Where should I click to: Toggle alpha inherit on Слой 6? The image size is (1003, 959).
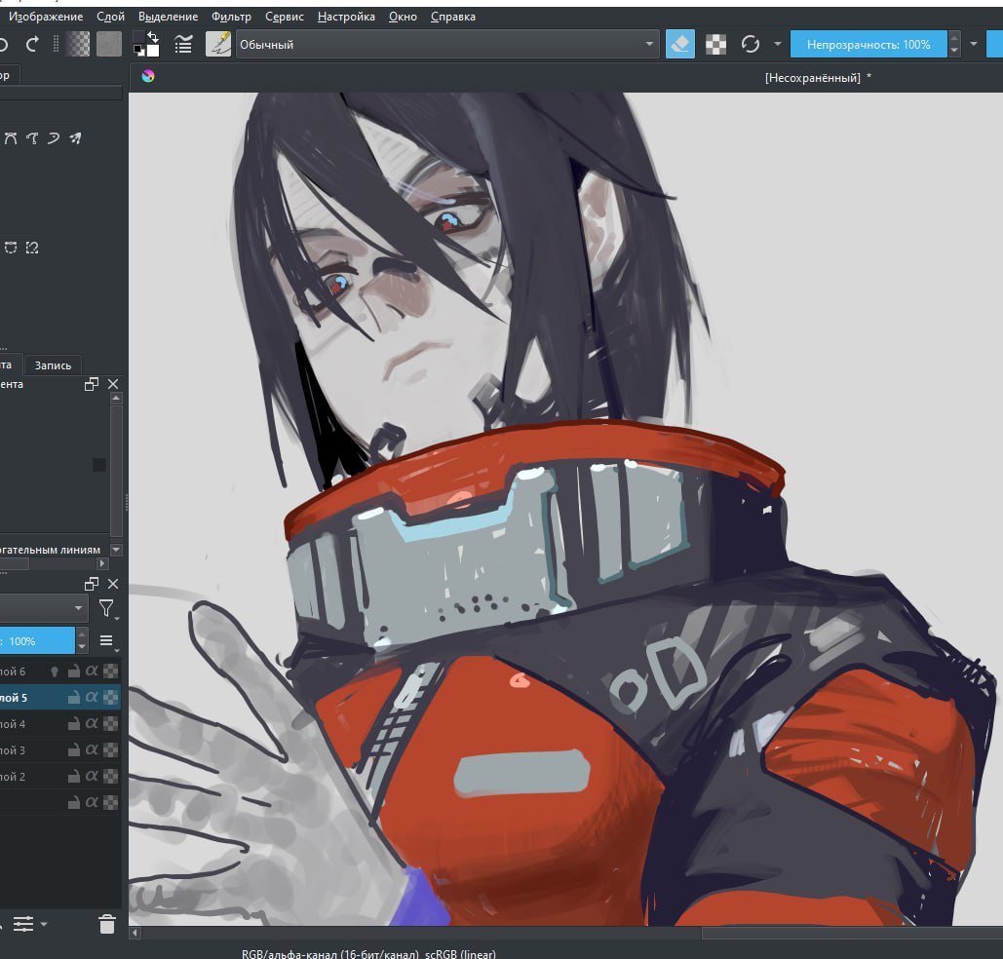(x=92, y=671)
